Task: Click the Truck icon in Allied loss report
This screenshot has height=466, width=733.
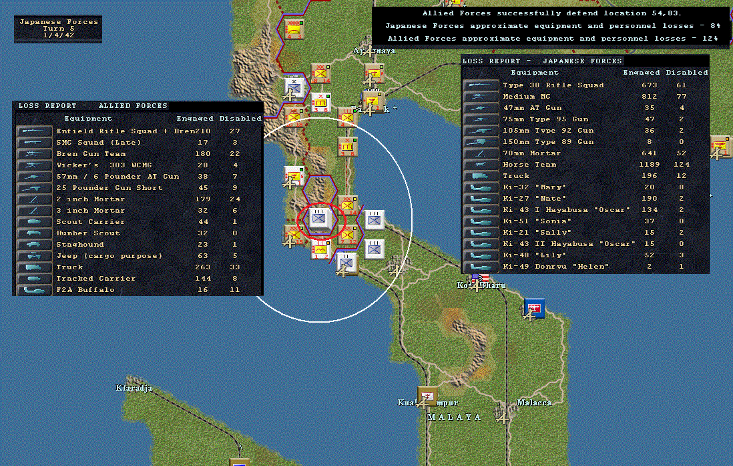Action: 34,267
